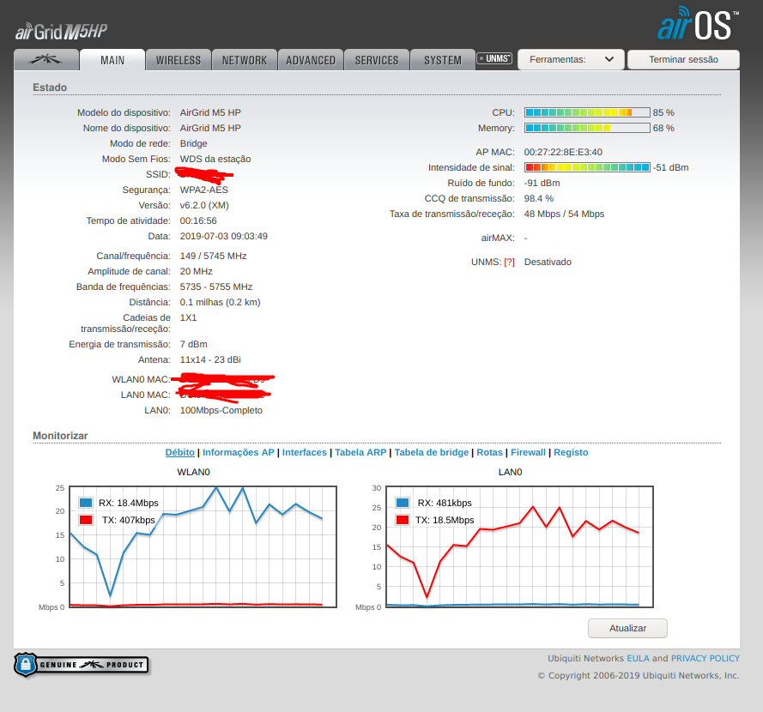The width and height of the screenshot is (763, 712).
Task: Open the Tabela de bridge link
Action: pos(431,452)
